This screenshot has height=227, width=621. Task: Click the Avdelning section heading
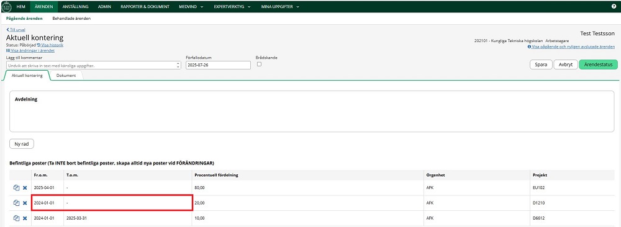click(26, 99)
